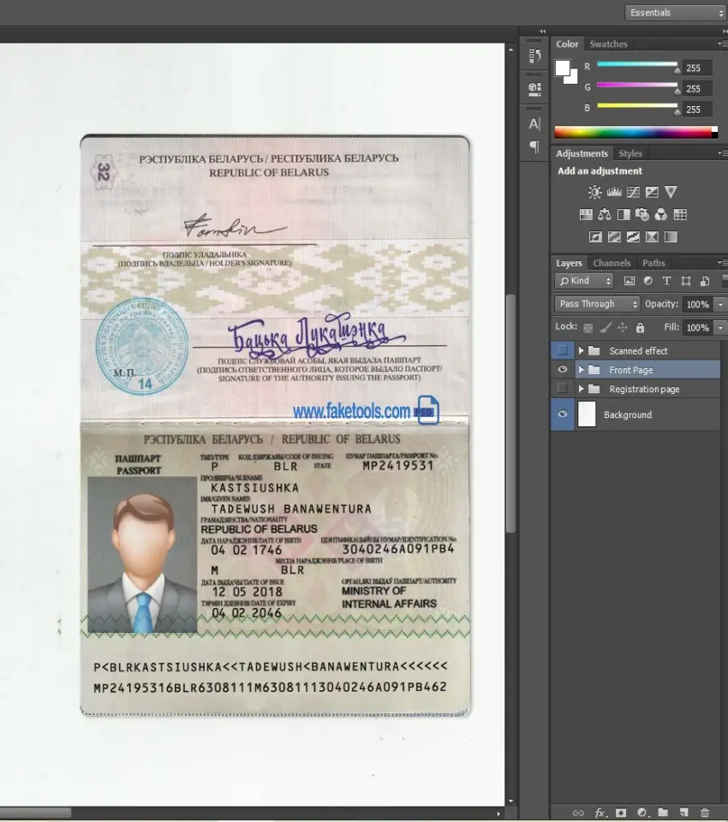Switch to the Channels tab
The width and height of the screenshot is (728, 822).
(612, 263)
